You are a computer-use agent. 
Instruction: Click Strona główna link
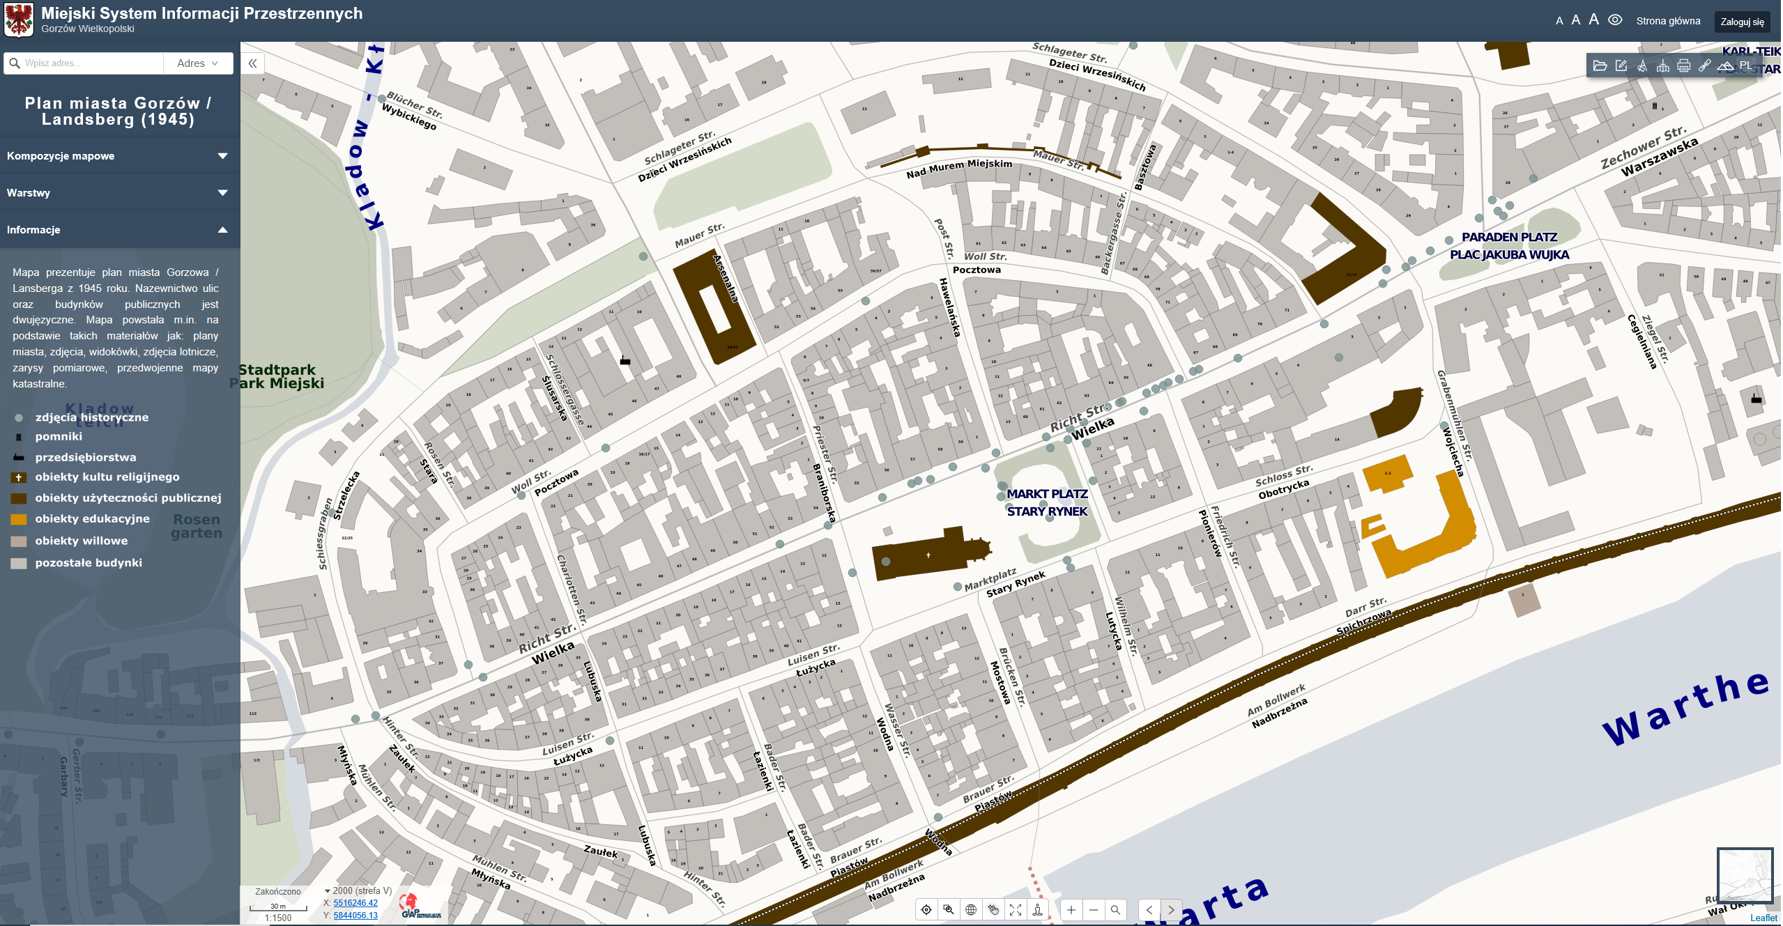[x=1668, y=21]
